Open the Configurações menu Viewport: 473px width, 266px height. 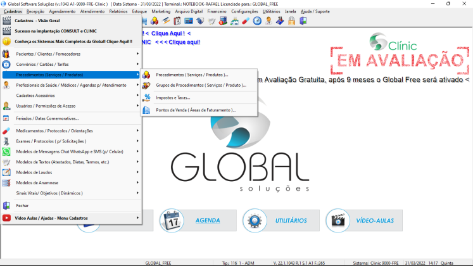point(244,11)
